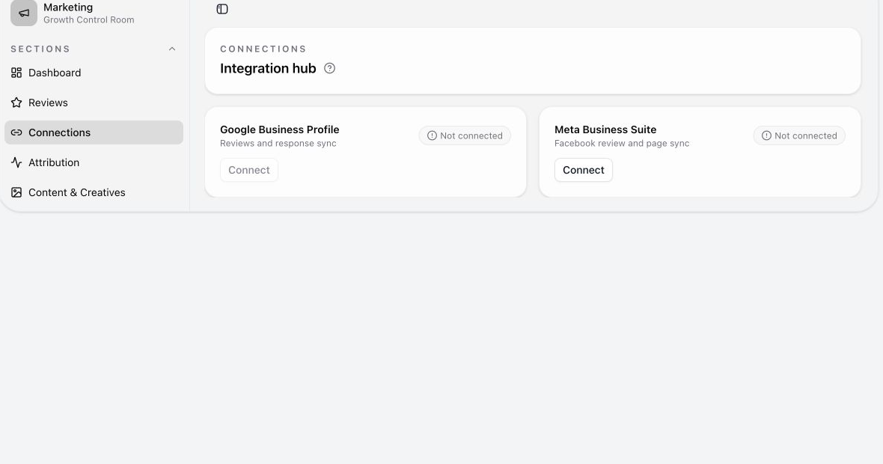The image size is (883, 464).
Task: Click the Content & Creatives image icon
Action: 16,192
